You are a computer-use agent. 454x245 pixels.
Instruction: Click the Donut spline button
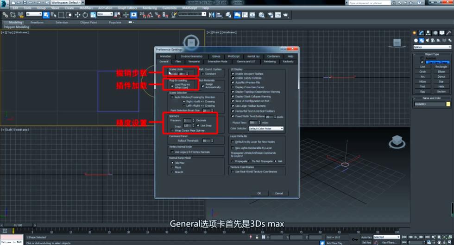[x=441, y=77]
